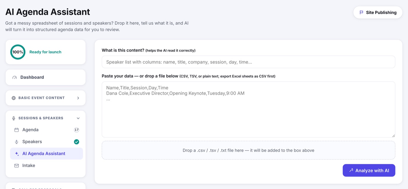Image resolution: width=408 pixels, height=189 pixels.
Task: Collapse the Sessions & Speakers section
Action: pyautogui.click(x=45, y=118)
